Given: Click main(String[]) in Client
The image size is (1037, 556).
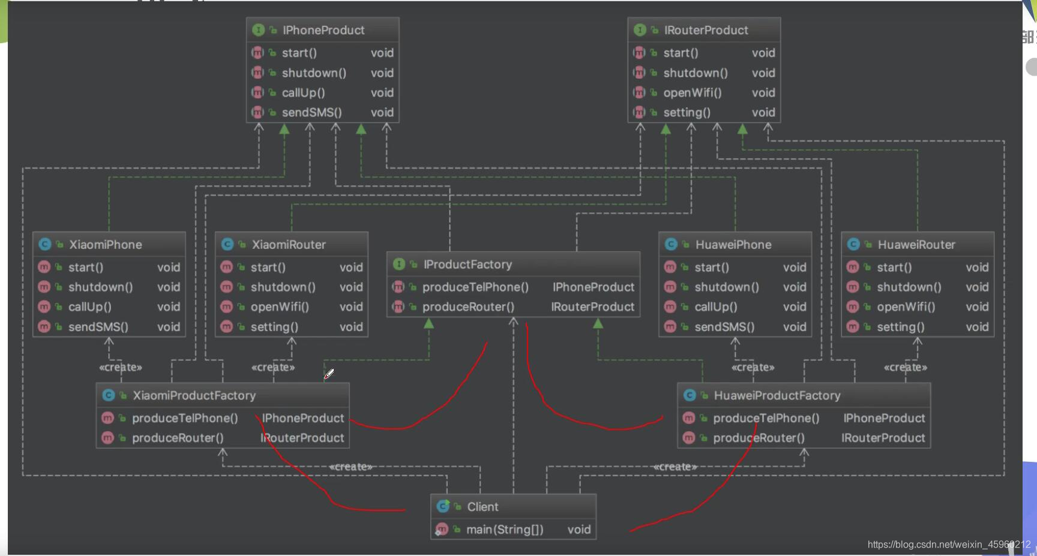Looking at the screenshot, I should click(505, 530).
